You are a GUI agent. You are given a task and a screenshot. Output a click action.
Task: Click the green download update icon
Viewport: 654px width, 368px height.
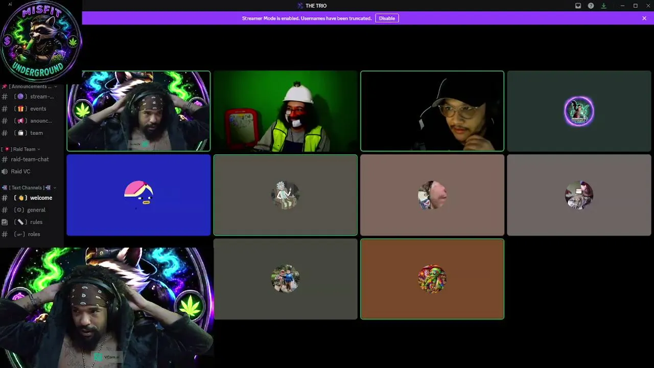pos(603,6)
